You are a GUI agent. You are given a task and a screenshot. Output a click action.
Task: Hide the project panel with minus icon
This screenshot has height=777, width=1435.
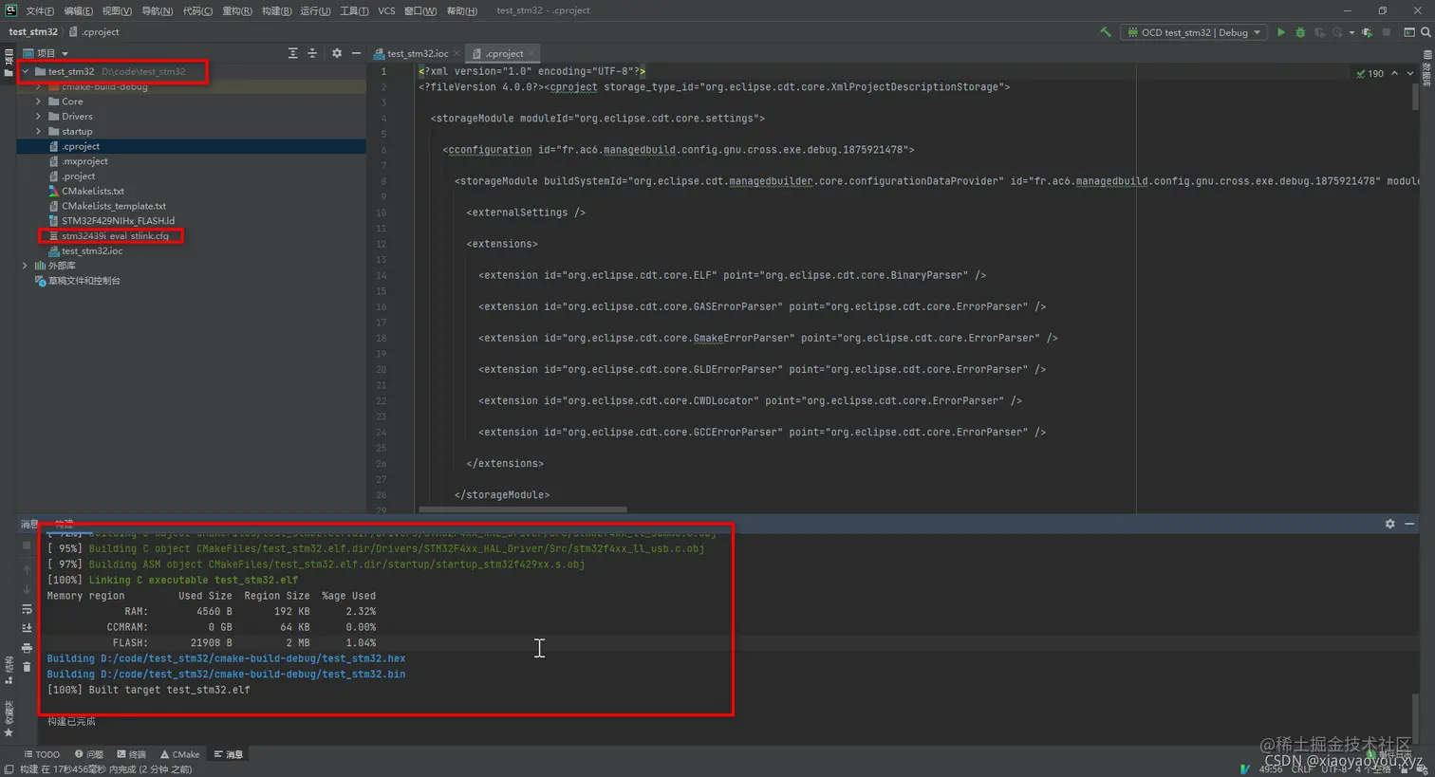tap(356, 53)
